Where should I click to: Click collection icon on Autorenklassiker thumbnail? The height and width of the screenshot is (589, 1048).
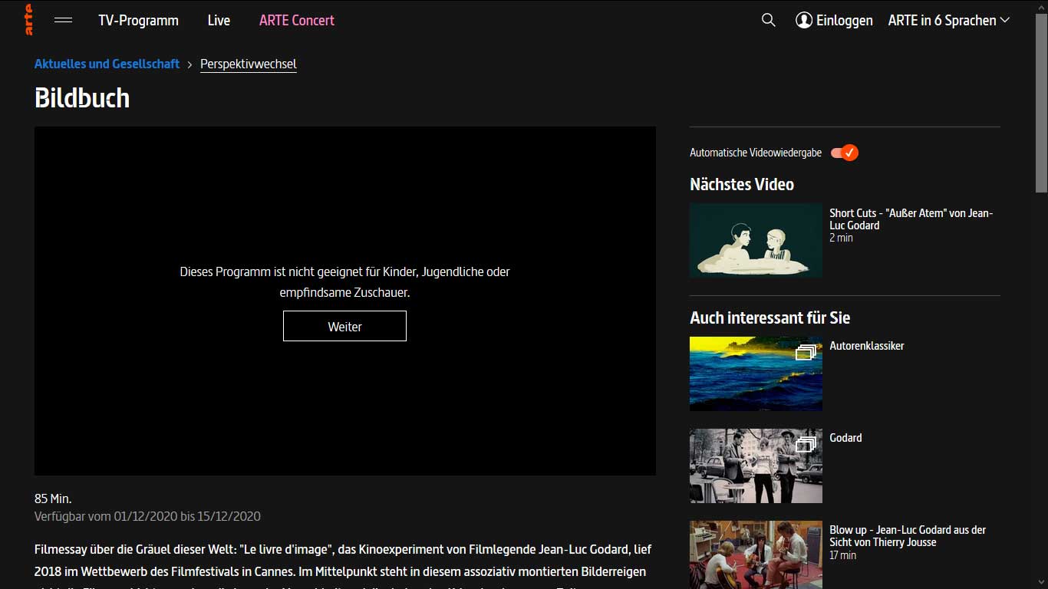pos(805,352)
